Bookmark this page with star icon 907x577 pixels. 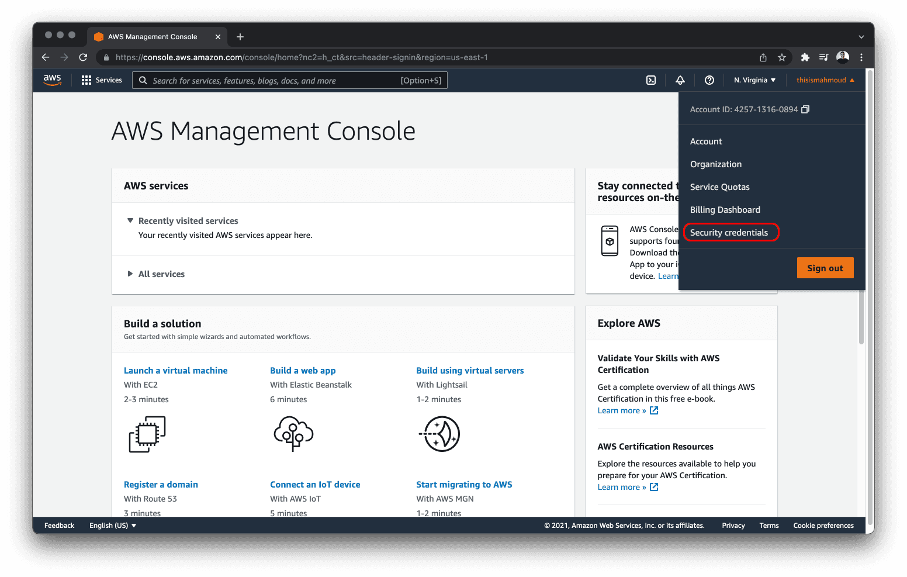pyautogui.click(x=781, y=57)
